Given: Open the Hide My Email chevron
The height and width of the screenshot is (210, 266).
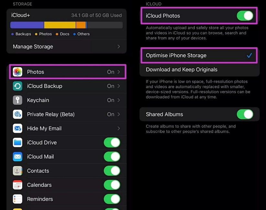Looking at the screenshot, I should pos(119,129).
